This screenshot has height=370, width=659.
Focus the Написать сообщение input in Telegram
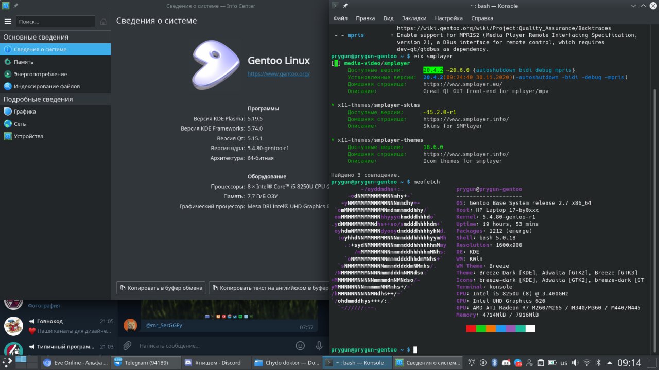coord(214,346)
